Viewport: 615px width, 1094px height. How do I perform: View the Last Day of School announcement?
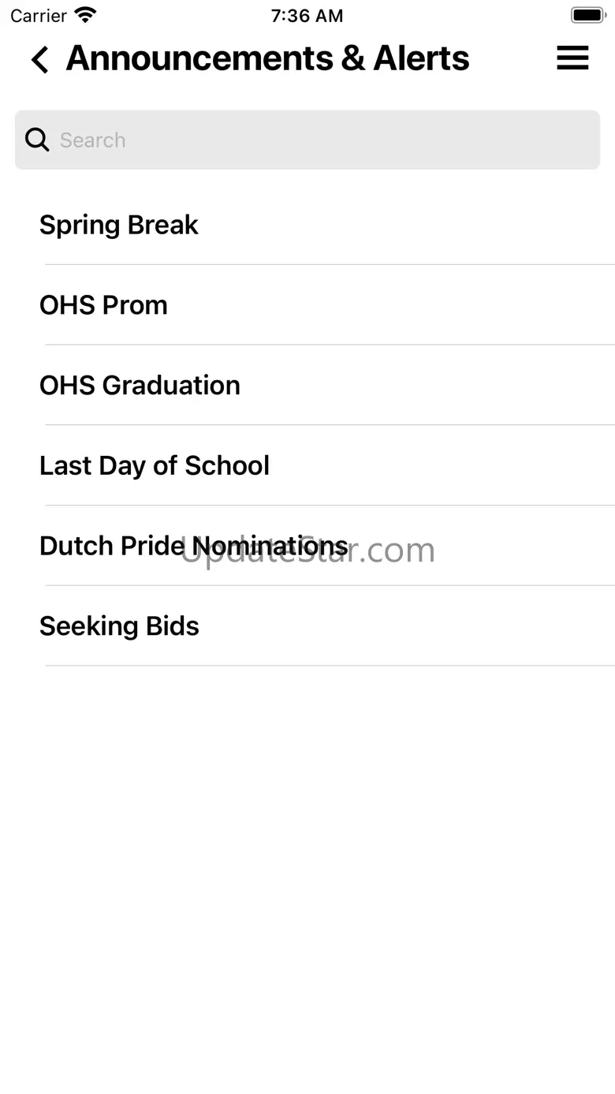307,465
